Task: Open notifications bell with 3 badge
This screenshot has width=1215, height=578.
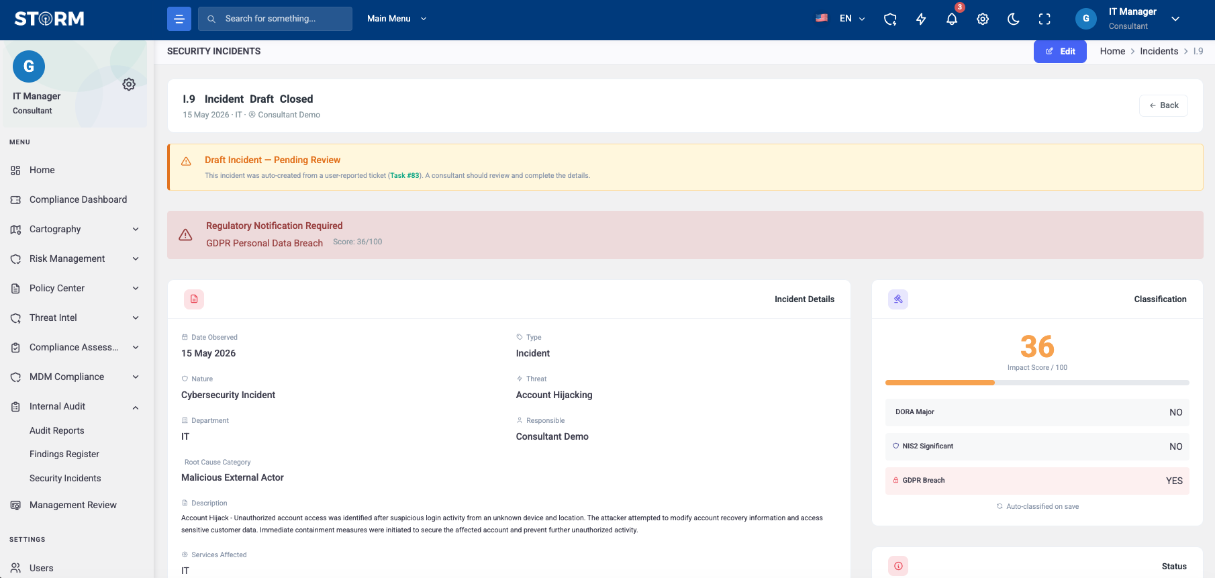Action: tap(952, 19)
